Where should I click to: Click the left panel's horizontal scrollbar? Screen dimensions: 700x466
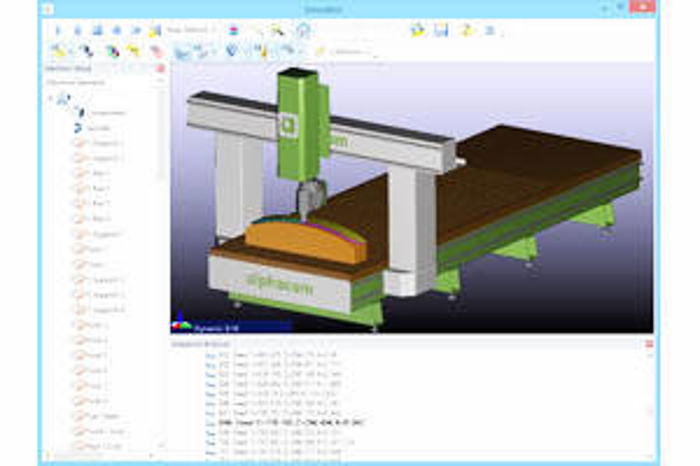point(101,456)
